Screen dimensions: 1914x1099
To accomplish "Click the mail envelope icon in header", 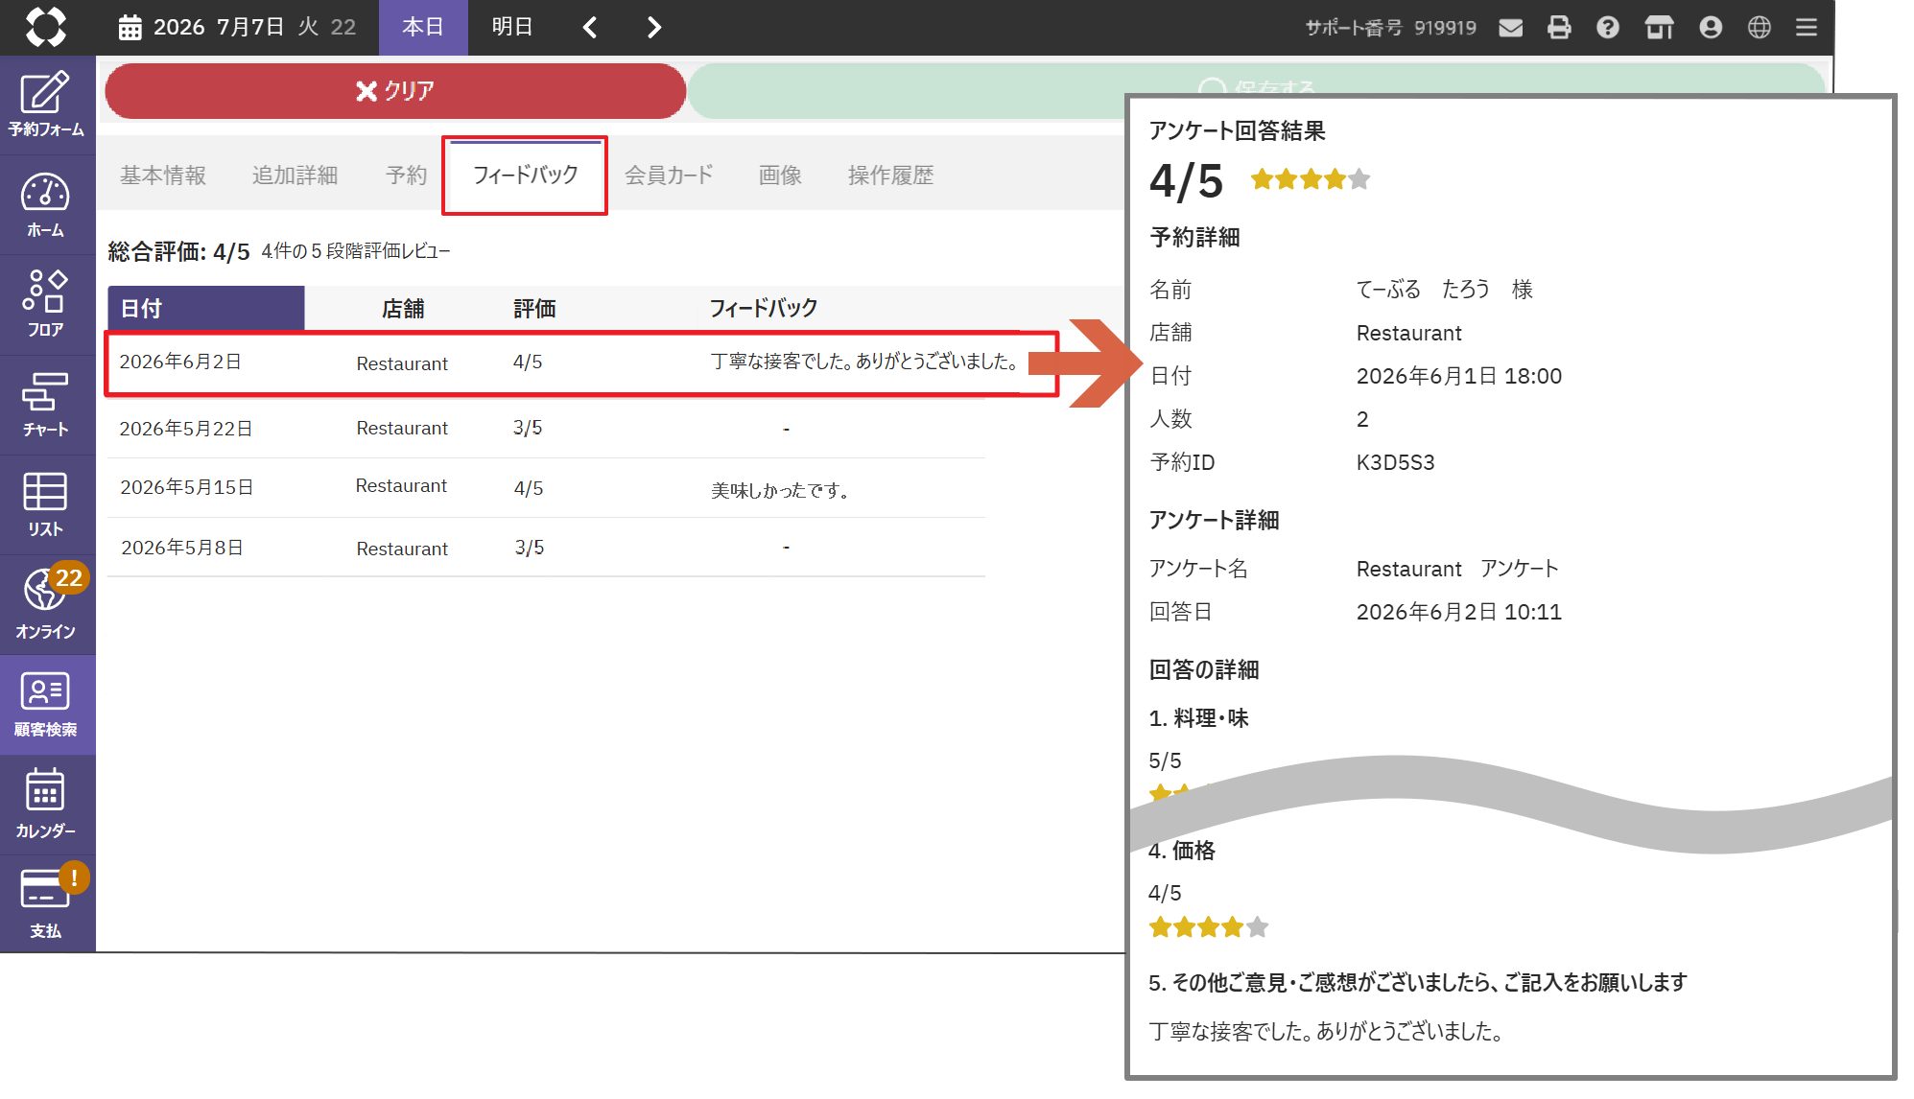I will tap(1511, 28).
